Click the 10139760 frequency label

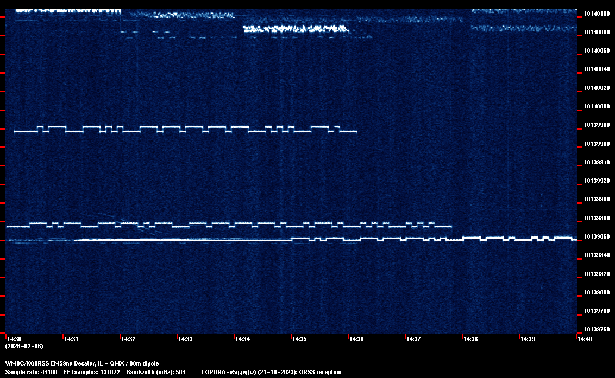(x=597, y=329)
